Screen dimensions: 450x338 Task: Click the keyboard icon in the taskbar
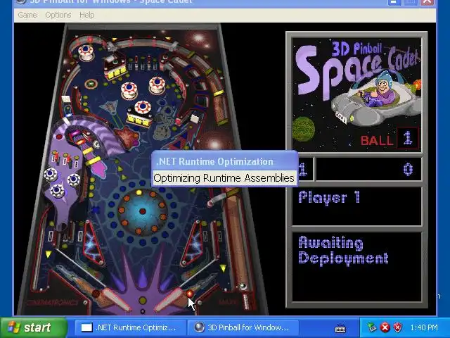(340, 327)
